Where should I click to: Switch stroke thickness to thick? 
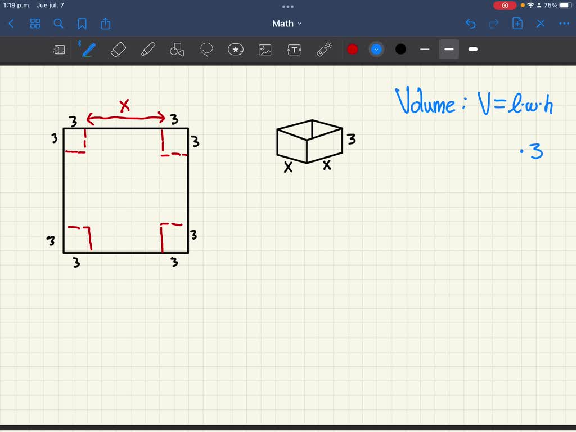point(472,49)
